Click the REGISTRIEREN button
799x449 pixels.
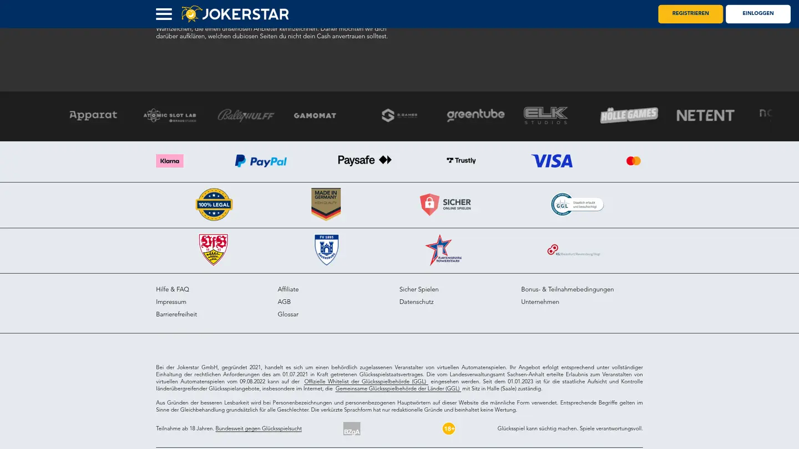point(690,14)
